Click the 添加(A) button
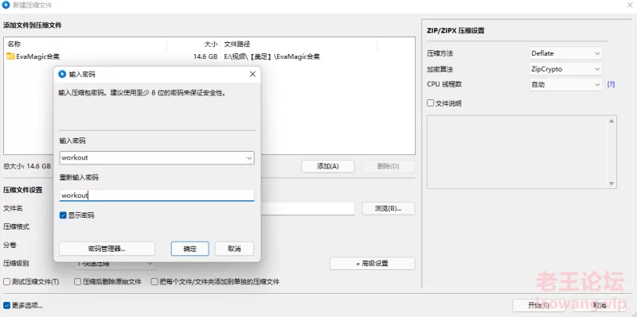Viewport: 637px width, 317px height. (x=327, y=166)
